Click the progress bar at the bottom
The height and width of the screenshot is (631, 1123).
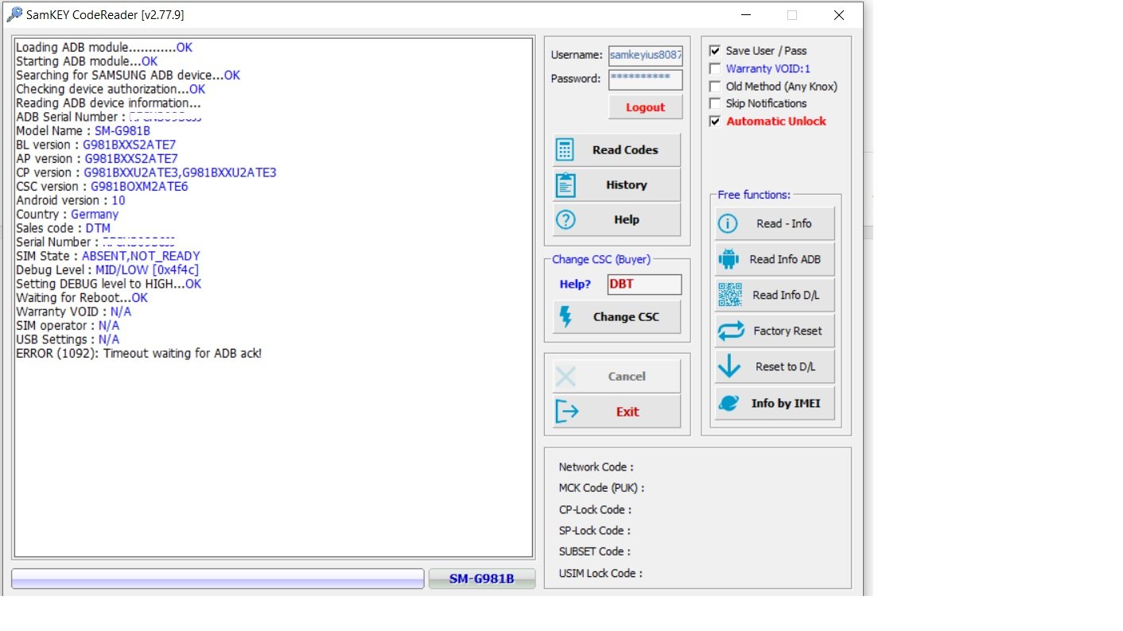coord(218,579)
